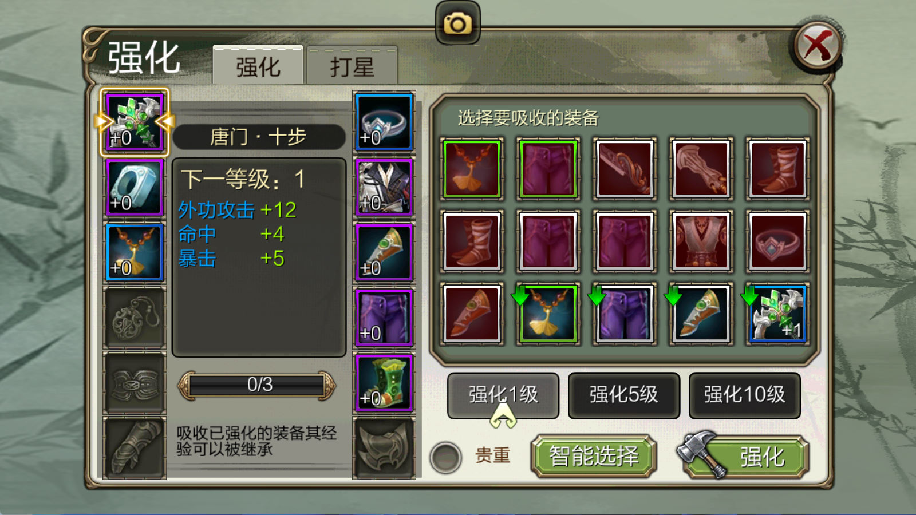The height and width of the screenshot is (515, 916).
Task: Tap the camera screenshot icon
Action: point(457,23)
